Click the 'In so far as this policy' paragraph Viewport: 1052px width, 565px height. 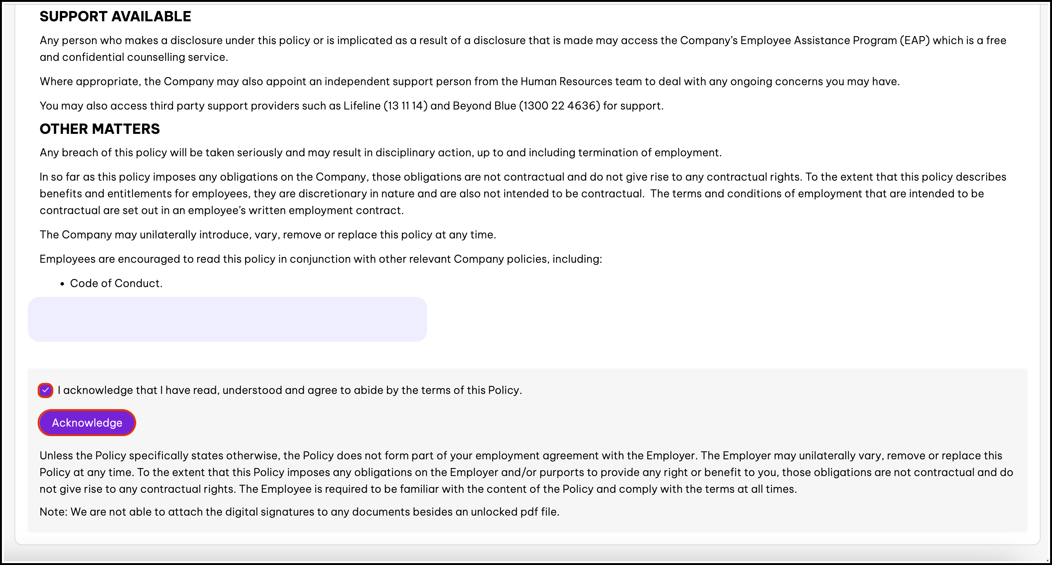tap(523, 194)
